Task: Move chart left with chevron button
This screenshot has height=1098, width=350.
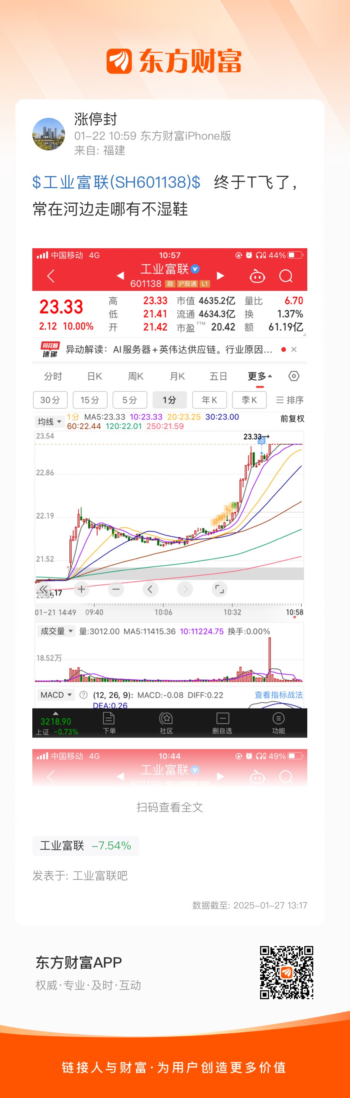Action: [150, 589]
